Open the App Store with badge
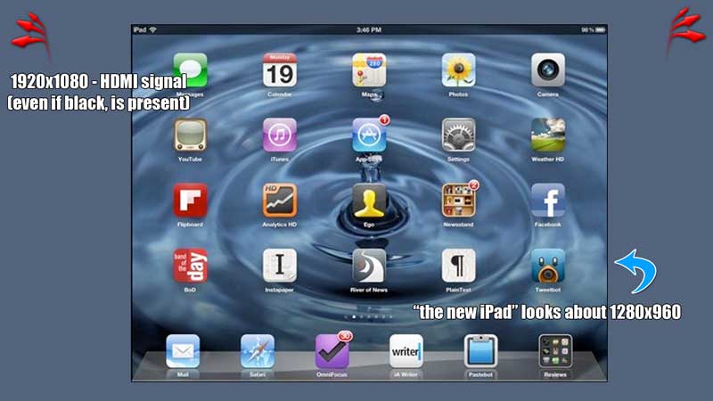Image resolution: width=713 pixels, height=401 pixels. [x=369, y=135]
